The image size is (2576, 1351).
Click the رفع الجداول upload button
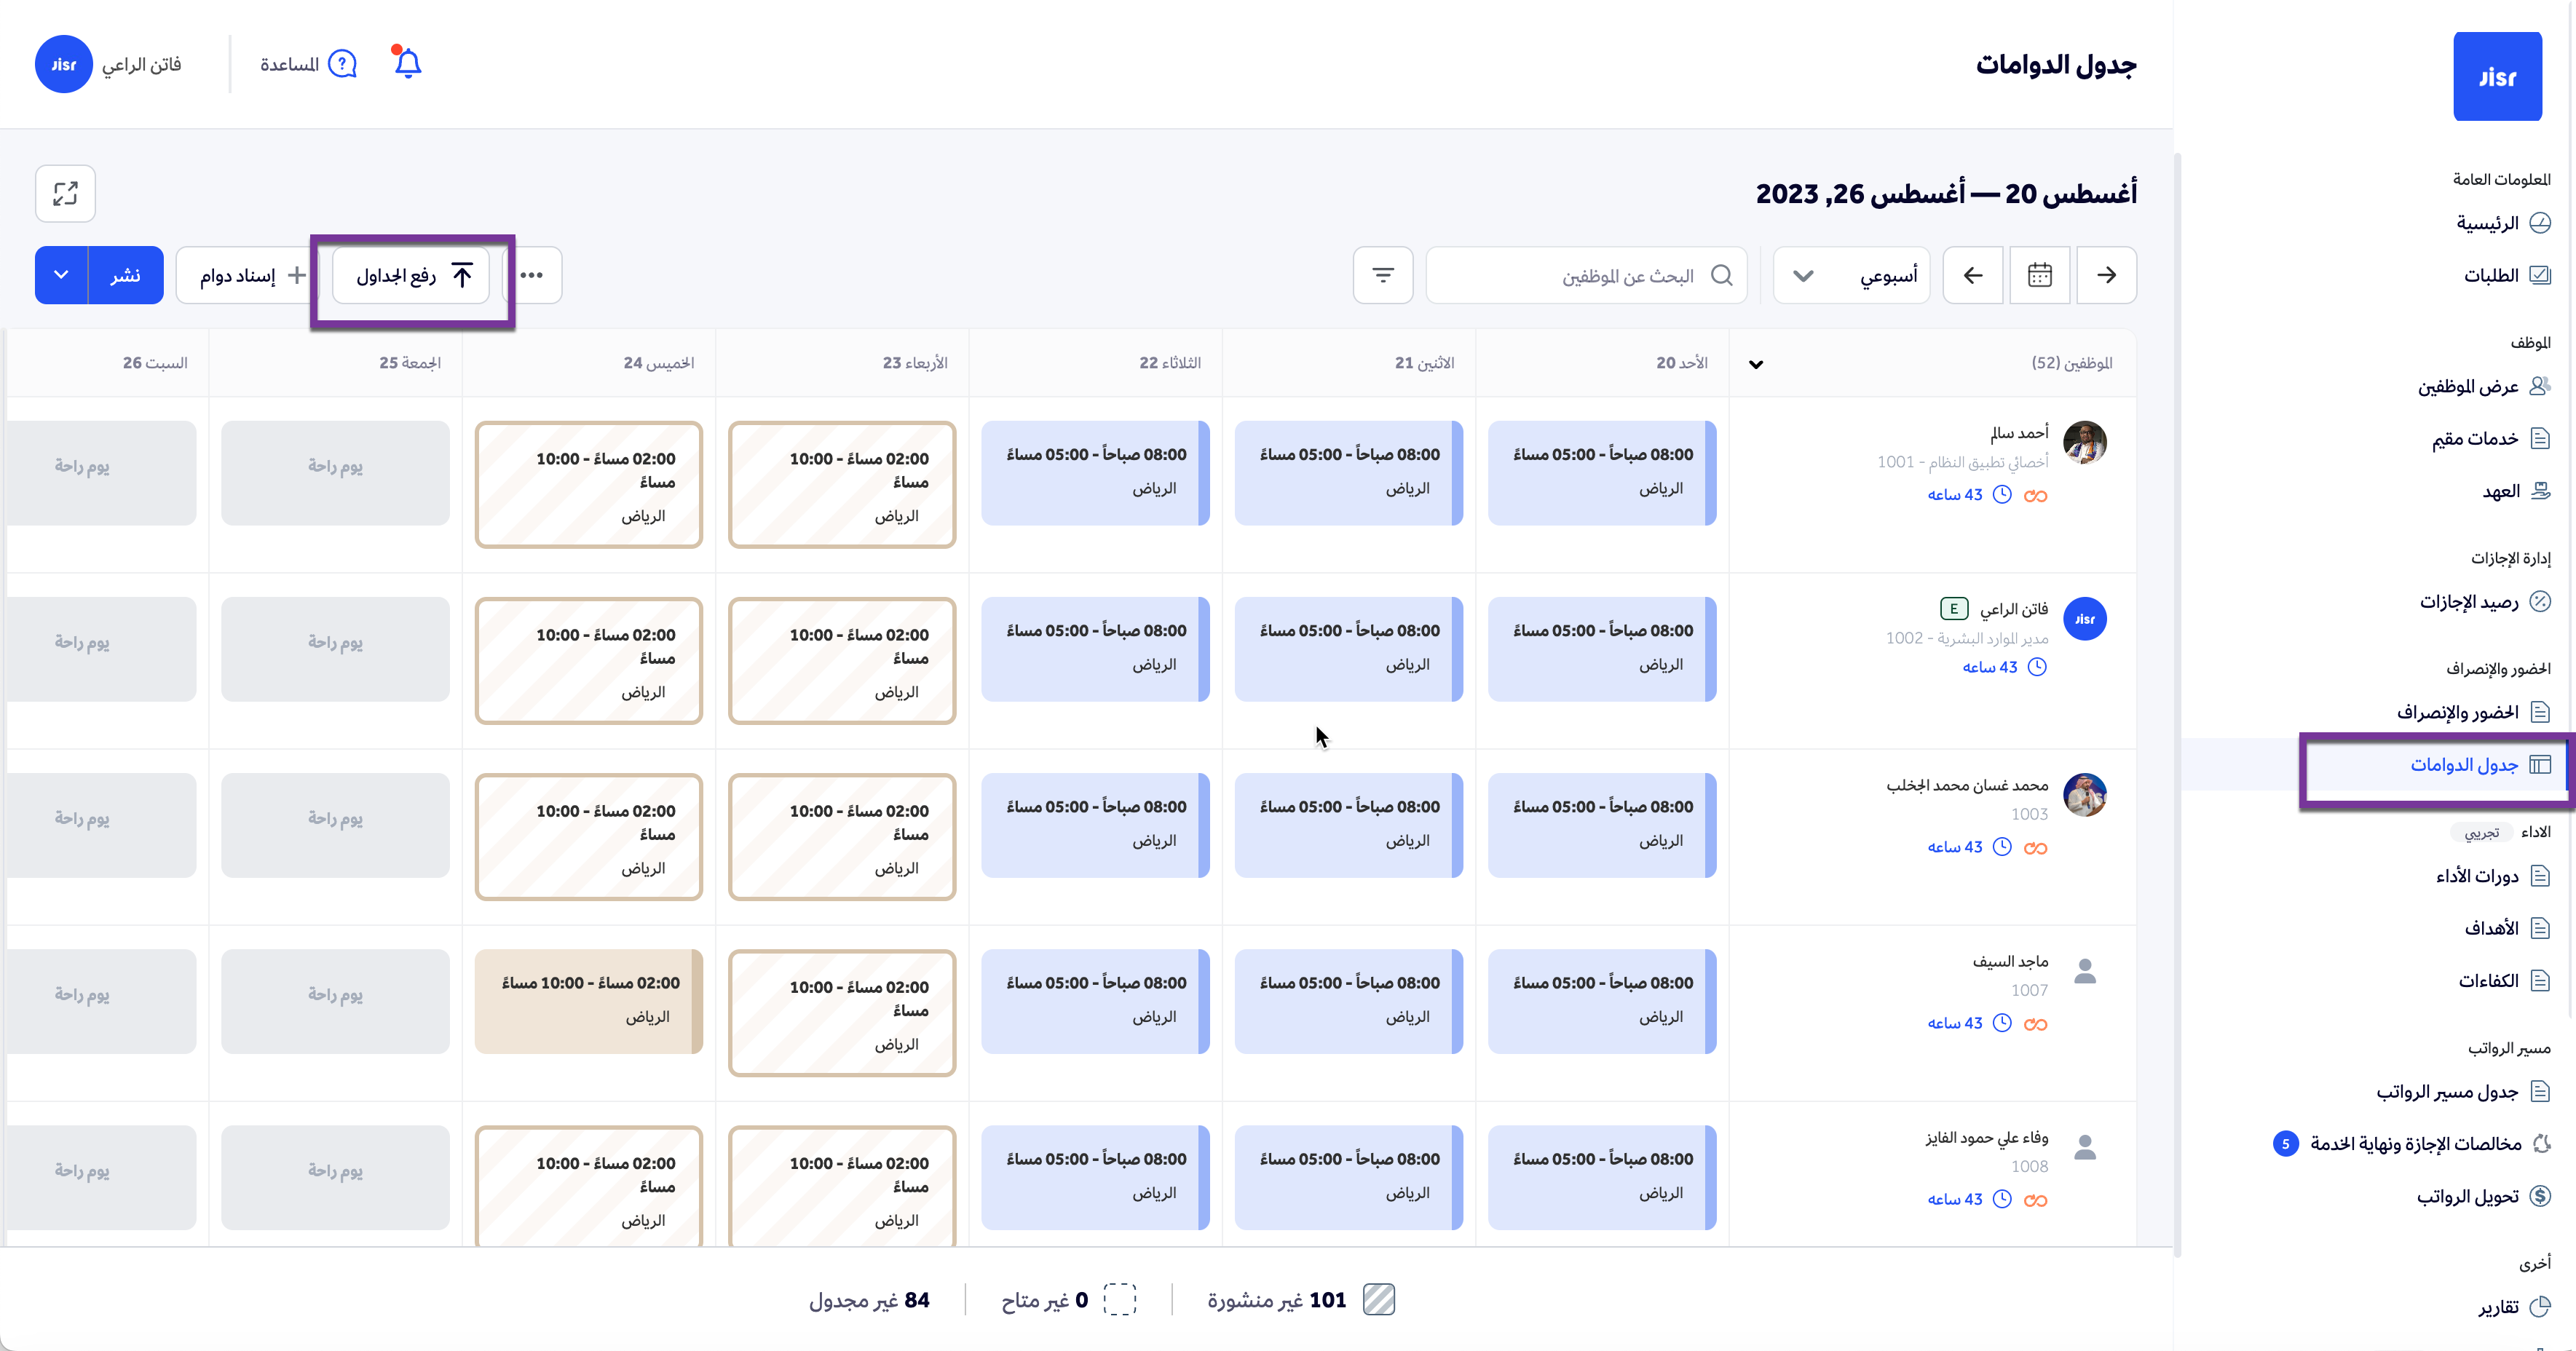[411, 275]
